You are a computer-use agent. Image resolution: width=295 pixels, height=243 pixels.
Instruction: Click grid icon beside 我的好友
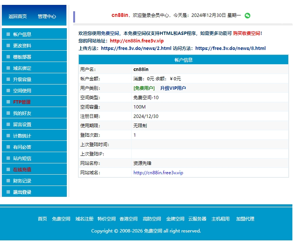tap(8, 113)
